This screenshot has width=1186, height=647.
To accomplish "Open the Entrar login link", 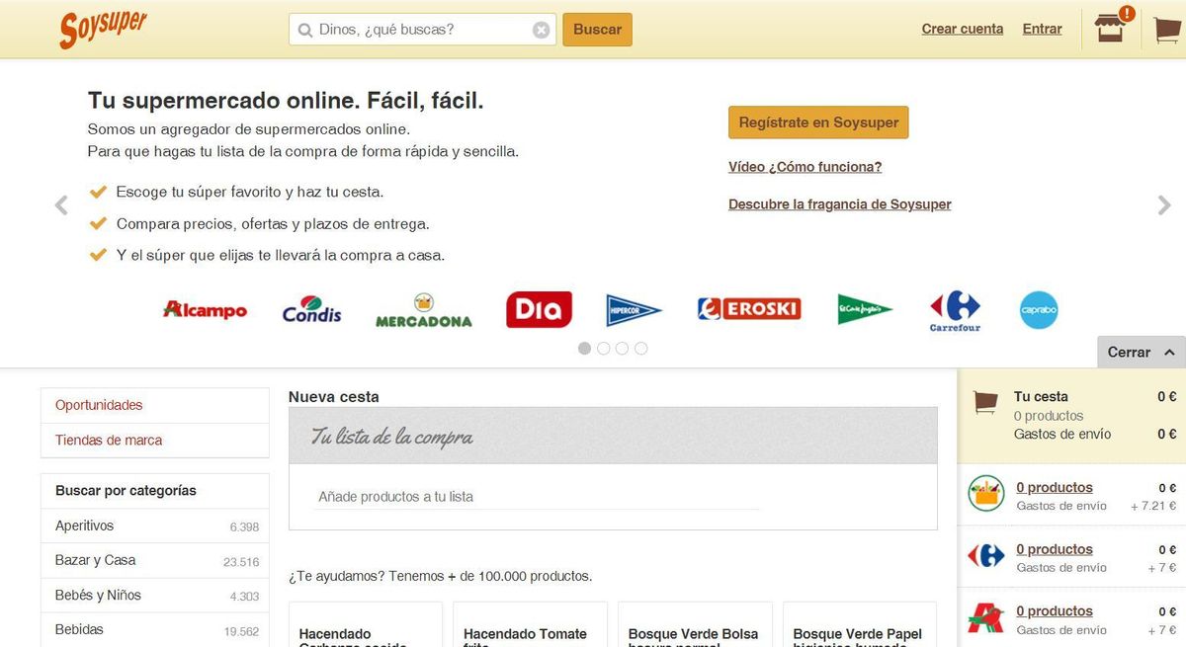I will (x=1043, y=30).
